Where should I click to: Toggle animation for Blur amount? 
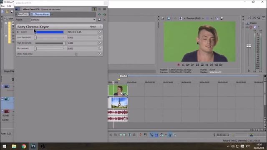pos(100,48)
